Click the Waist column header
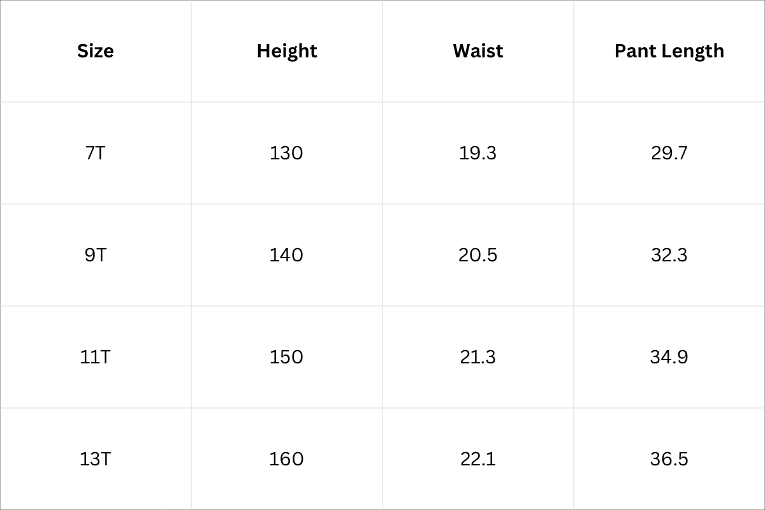Image resolution: width=765 pixels, height=510 pixels. point(478,51)
